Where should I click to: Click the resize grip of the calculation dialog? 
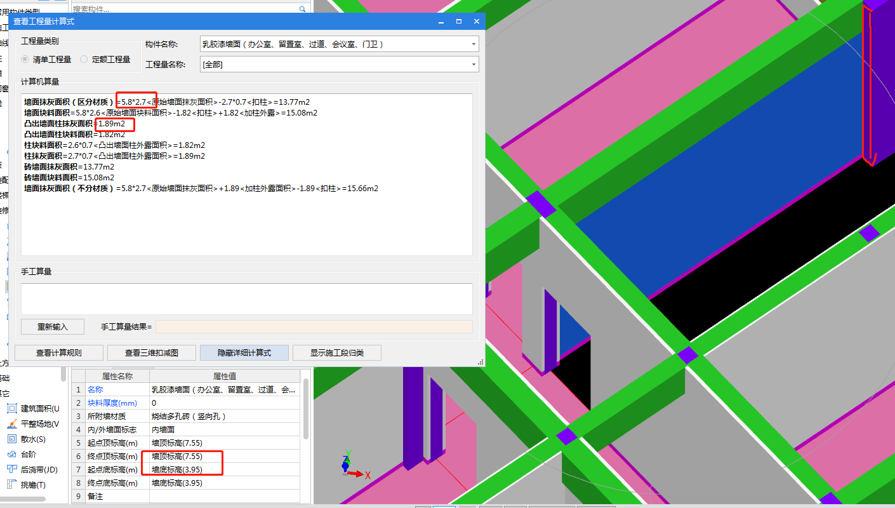[480, 361]
